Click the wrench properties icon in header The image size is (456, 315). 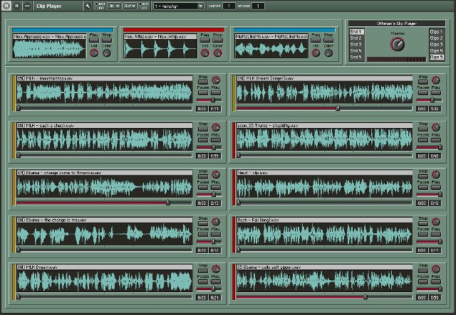click(87, 6)
